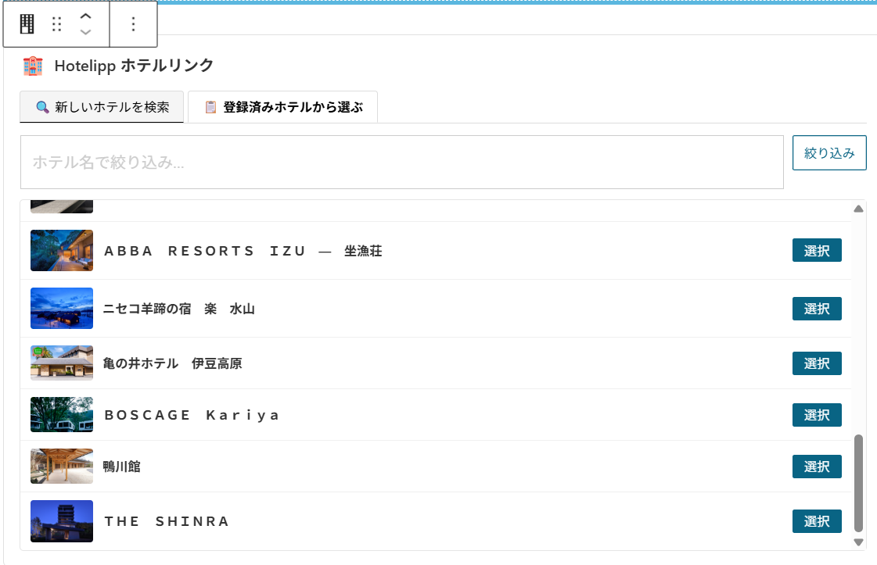Click the hotel list scroll up arrow
Image resolution: width=877 pixels, height=565 pixels.
point(858,209)
